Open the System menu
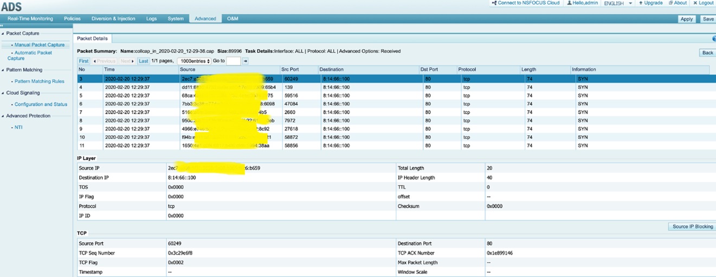The height and width of the screenshot is (277, 716). click(x=176, y=18)
